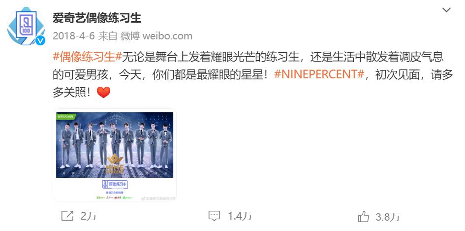
Task: Open the 爱奇艺偶像练习生 profile avatar
Action: point(26,26)
